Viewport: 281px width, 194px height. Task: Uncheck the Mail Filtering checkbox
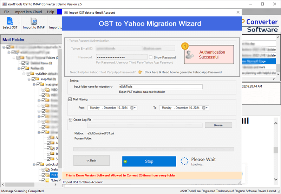(70, 99)
